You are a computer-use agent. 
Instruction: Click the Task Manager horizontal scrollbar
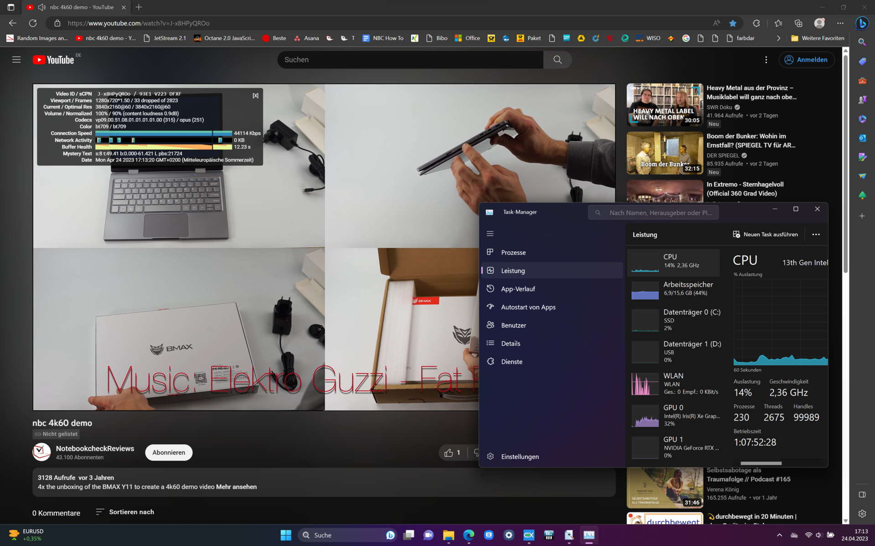pyautogui.click(x=761, y=463)
